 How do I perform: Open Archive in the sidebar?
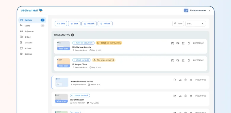32,48
